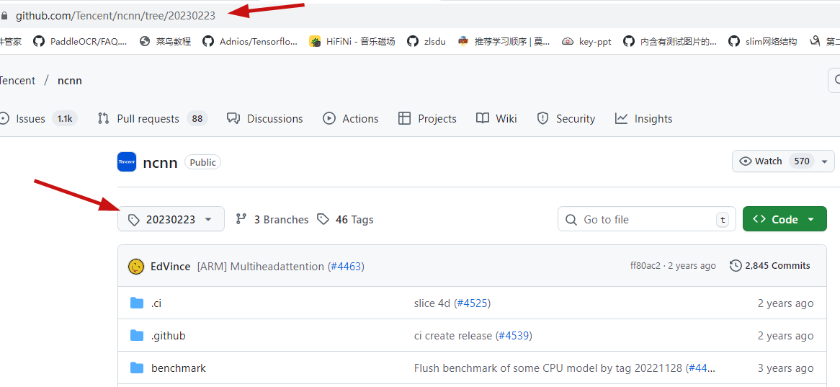Screen dimensions: 840x387
Task: Click the 菜鸟教程 globe favicon
Action: 145,41
